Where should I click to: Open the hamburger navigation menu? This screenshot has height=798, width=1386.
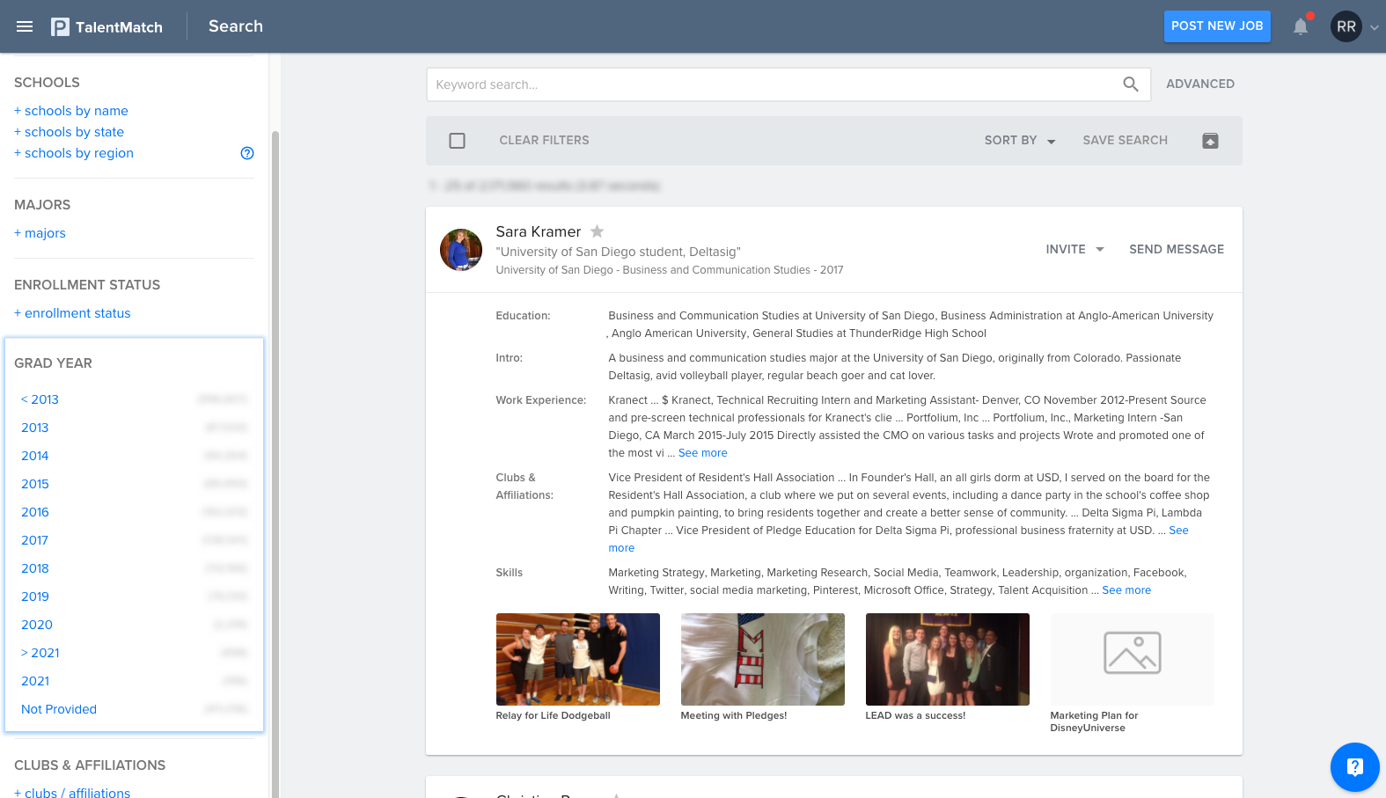pos(25,26)
